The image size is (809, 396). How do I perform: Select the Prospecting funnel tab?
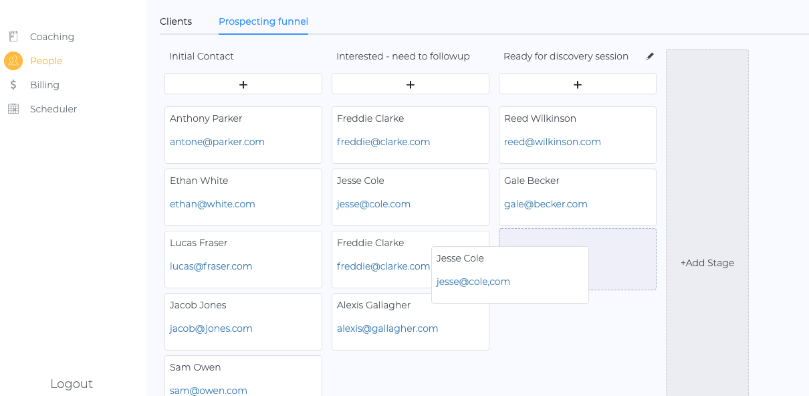(263, 21)
